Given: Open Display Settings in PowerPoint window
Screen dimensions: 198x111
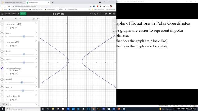Looking at the screenshot, I should click(x=163, y=106).
